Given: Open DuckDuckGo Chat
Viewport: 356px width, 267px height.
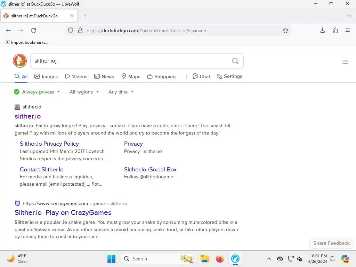Looking at the screenshot, I should click(x=201, y=76).
